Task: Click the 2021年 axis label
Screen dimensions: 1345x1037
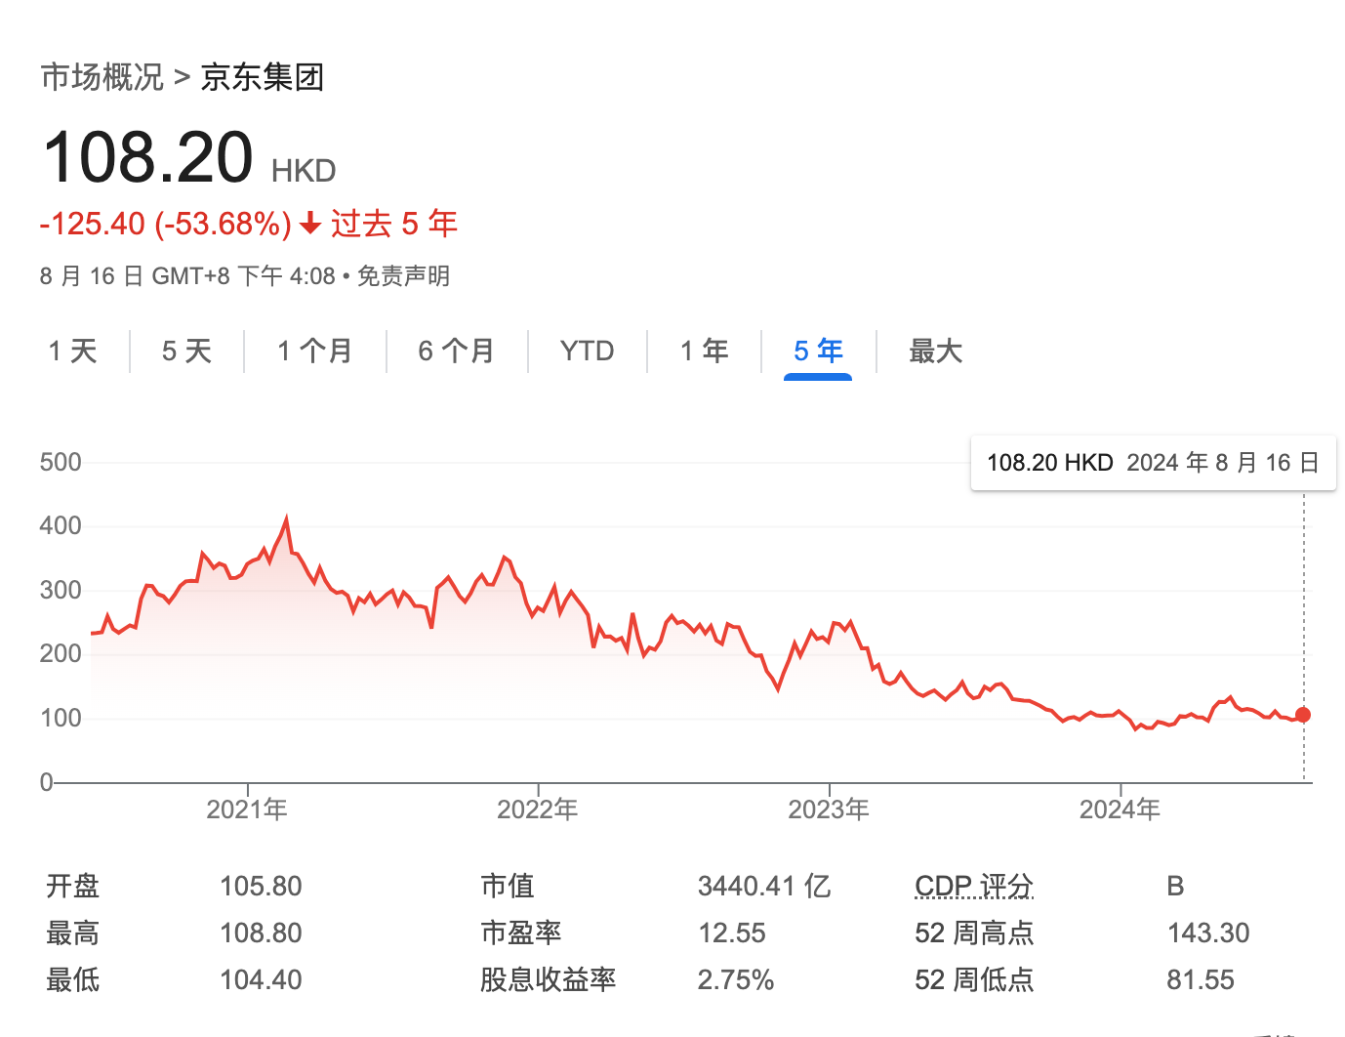Action: pos(247,809)
